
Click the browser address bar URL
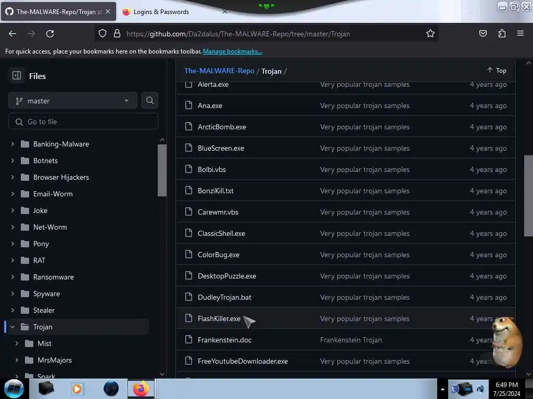(238, 34)
